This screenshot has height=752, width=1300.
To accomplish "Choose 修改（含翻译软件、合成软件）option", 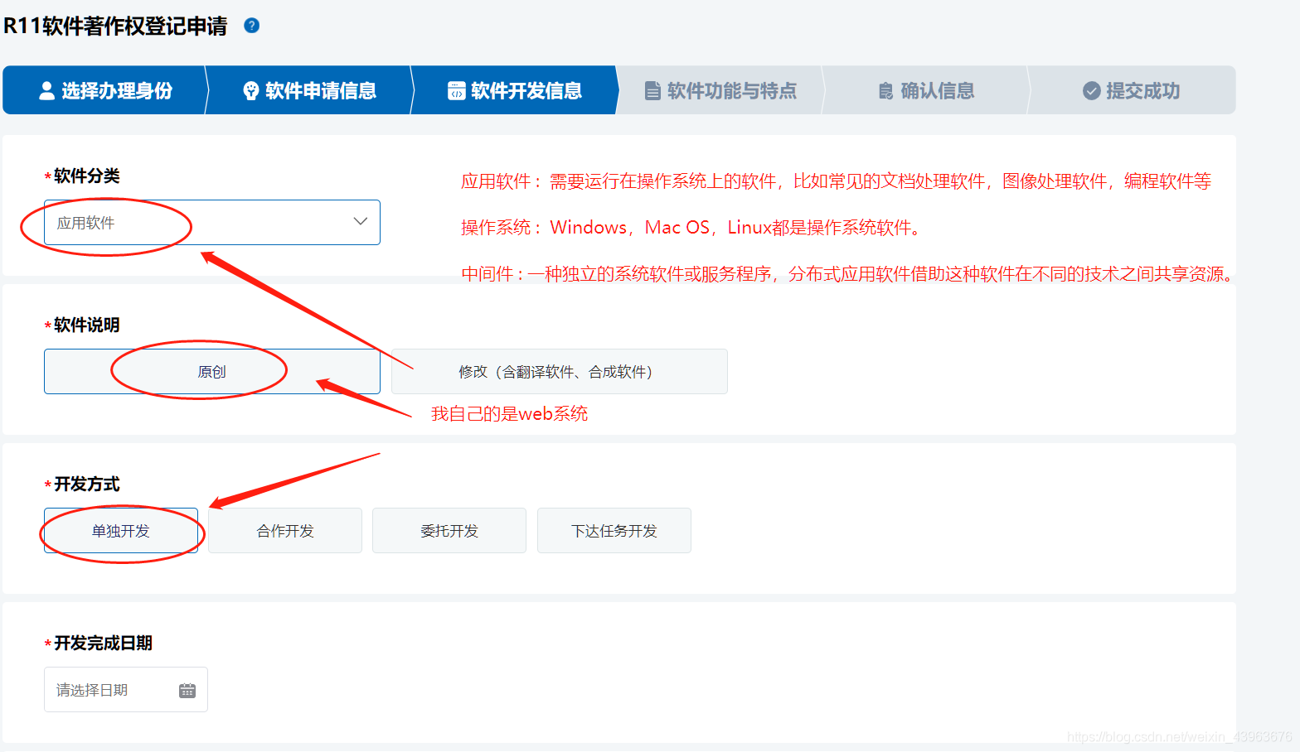I will click(560, 372).
